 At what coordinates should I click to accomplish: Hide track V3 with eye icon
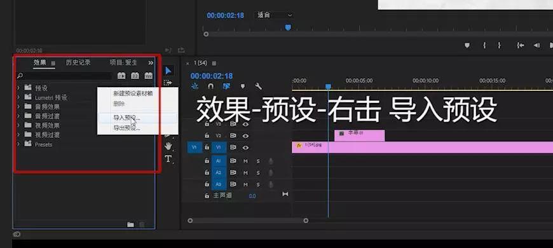coord(245,124)
